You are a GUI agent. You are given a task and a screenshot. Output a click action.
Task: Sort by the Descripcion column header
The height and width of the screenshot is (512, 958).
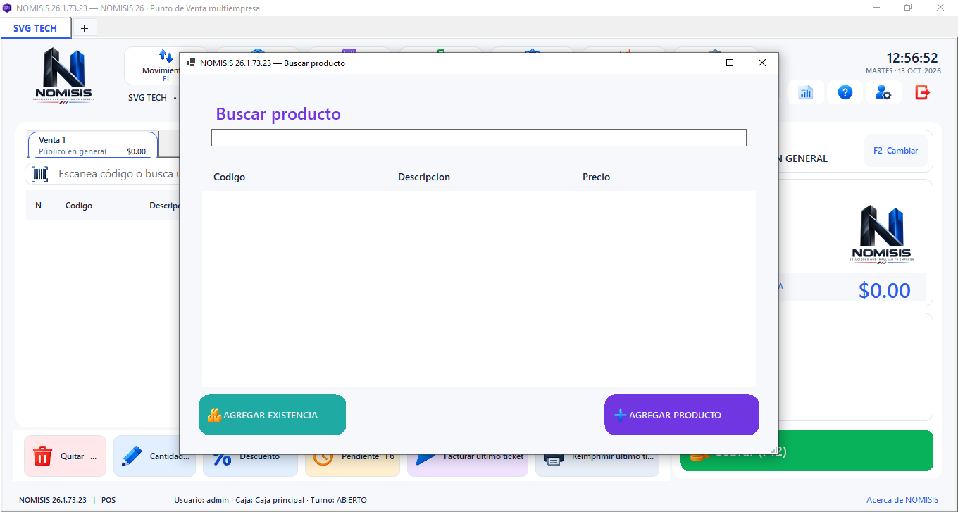pos(424,177)
